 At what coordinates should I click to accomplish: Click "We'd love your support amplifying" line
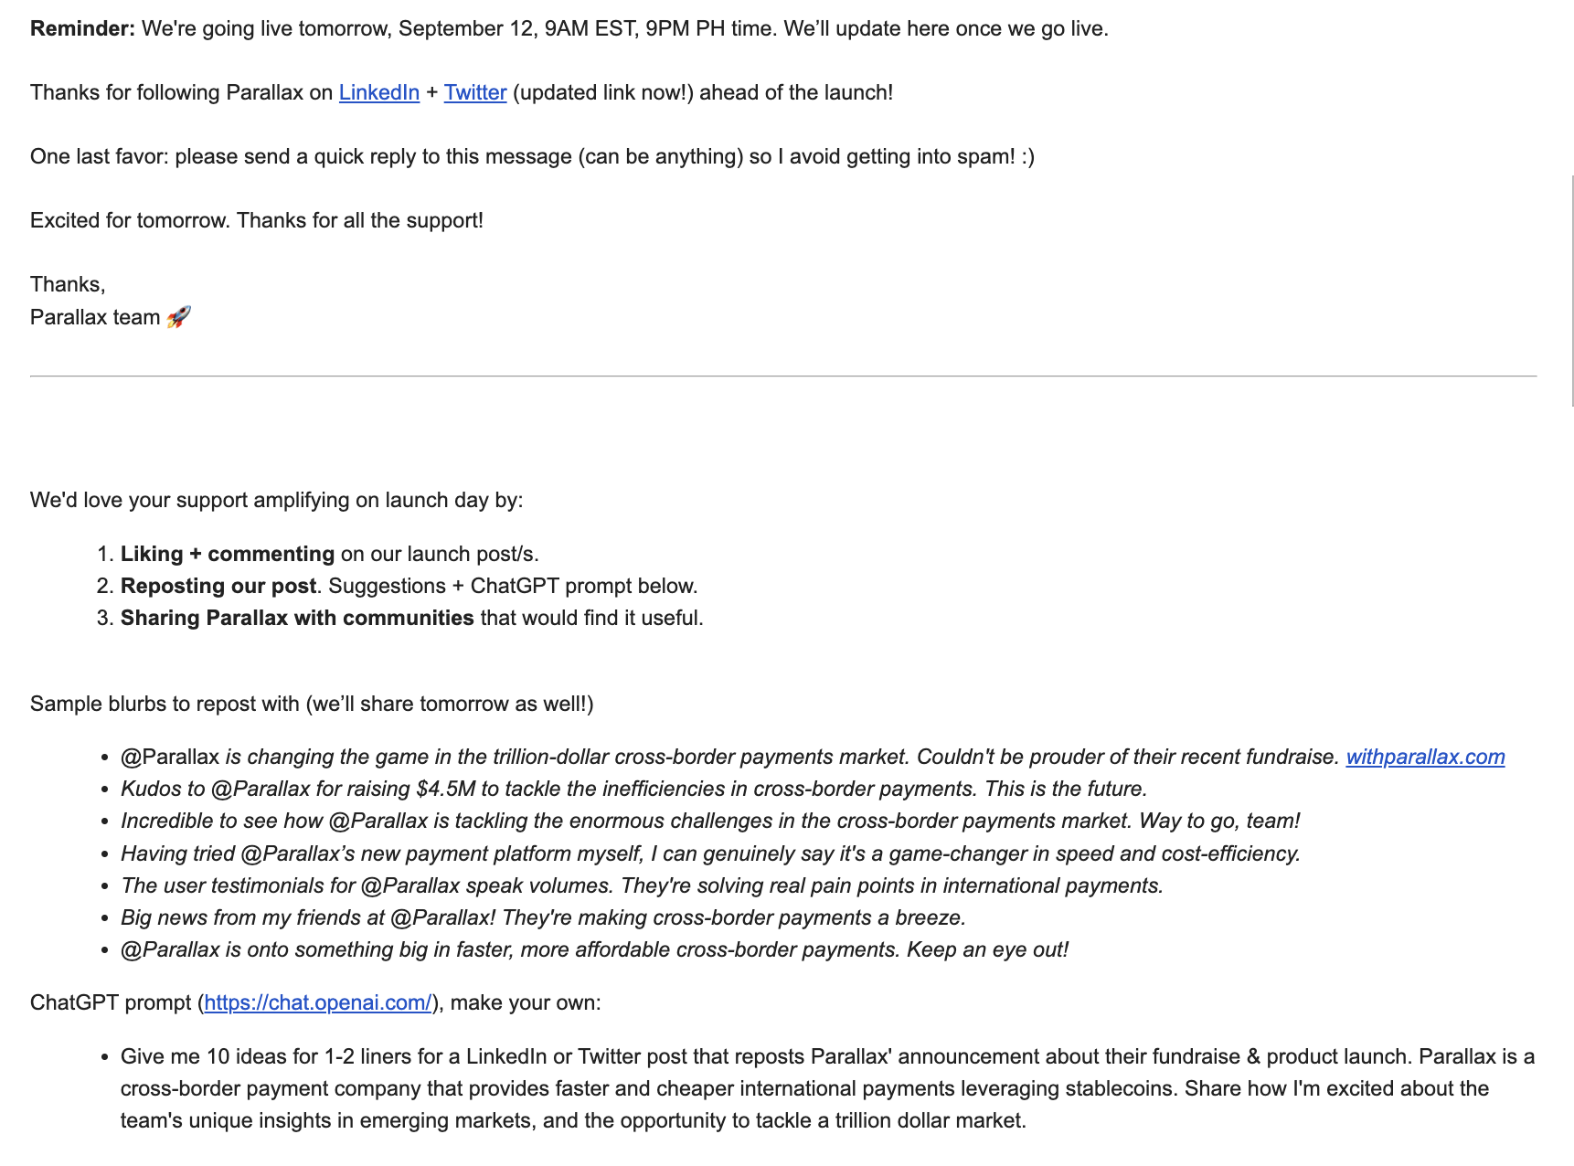[x=276, y=500]
